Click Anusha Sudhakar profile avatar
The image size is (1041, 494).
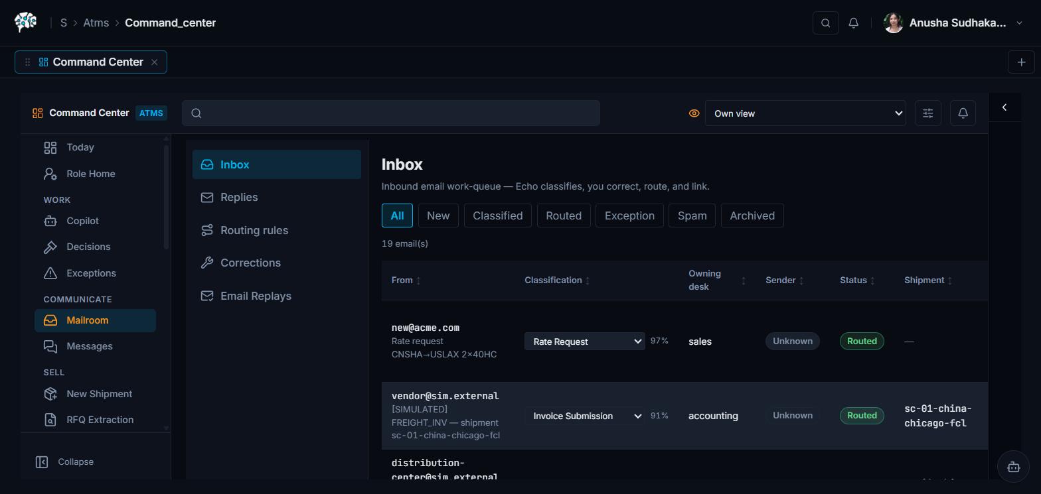(894, 23)
